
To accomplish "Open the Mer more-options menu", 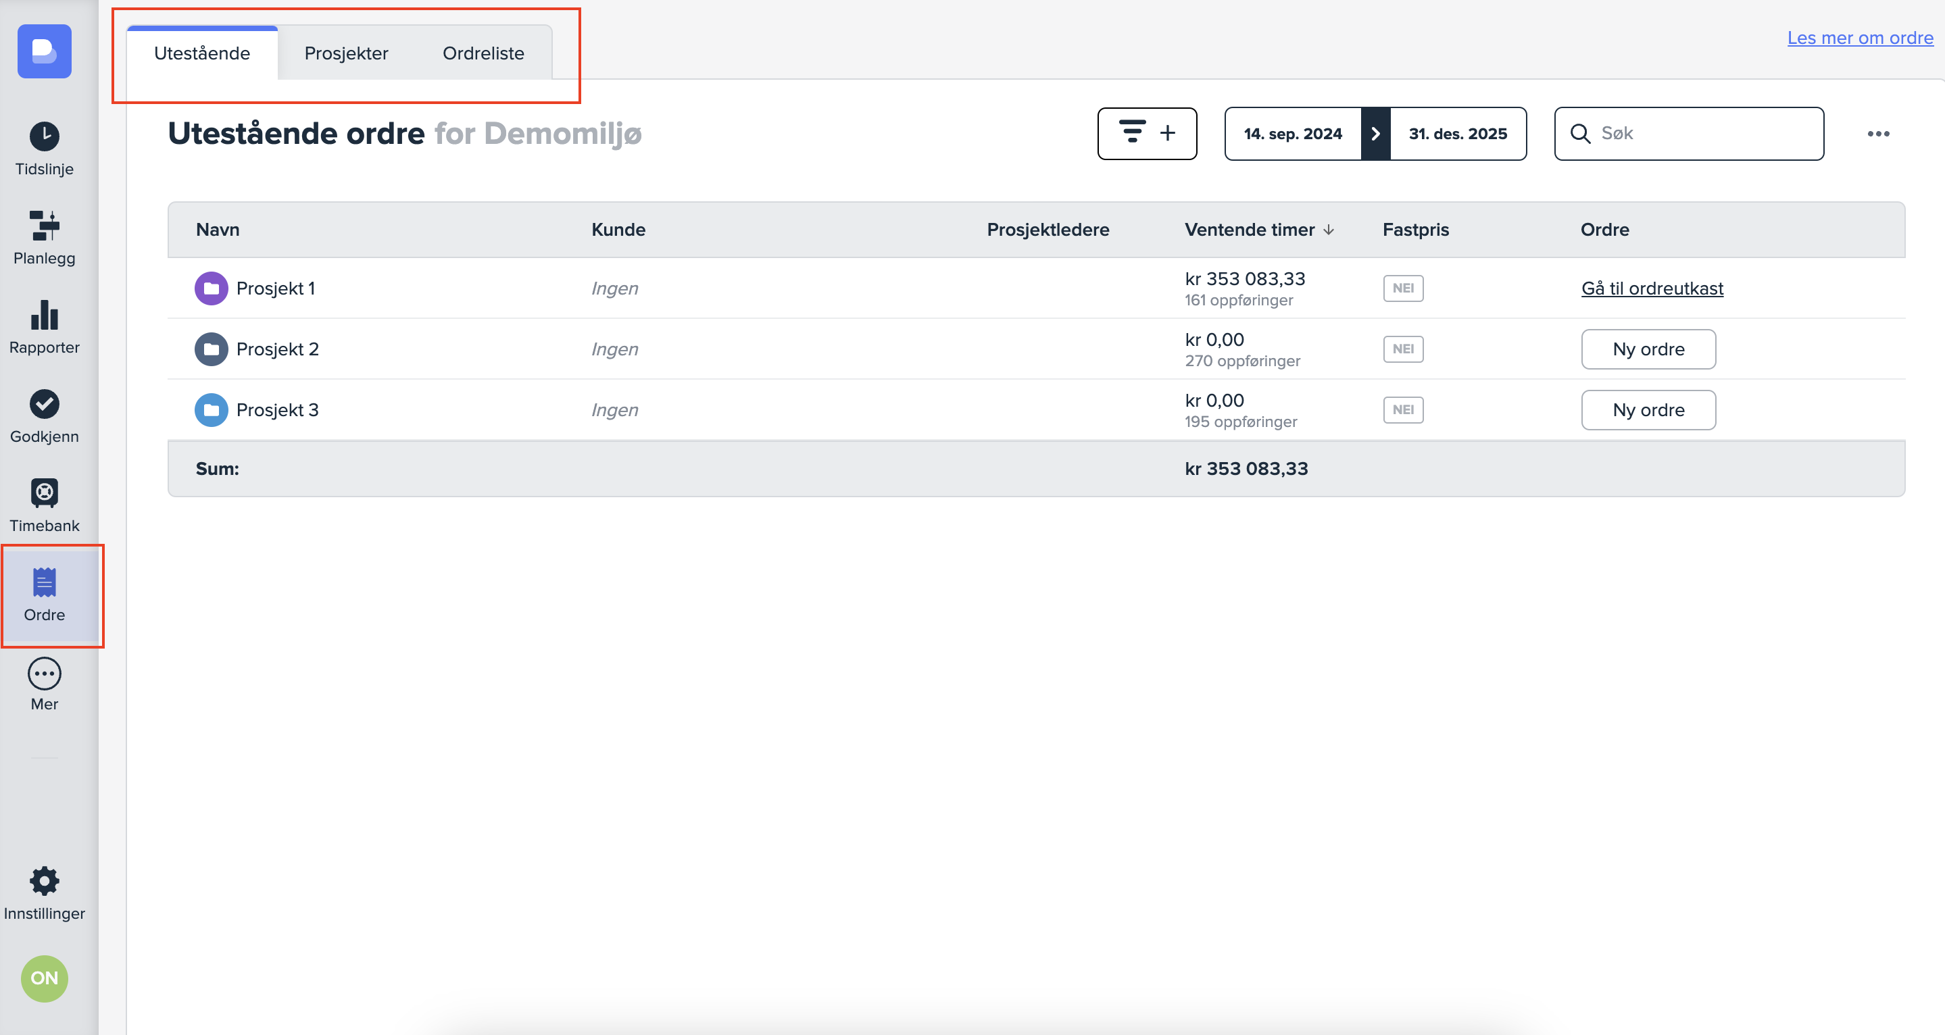I will pos(45,674).
